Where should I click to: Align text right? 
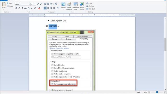[51, 8]
